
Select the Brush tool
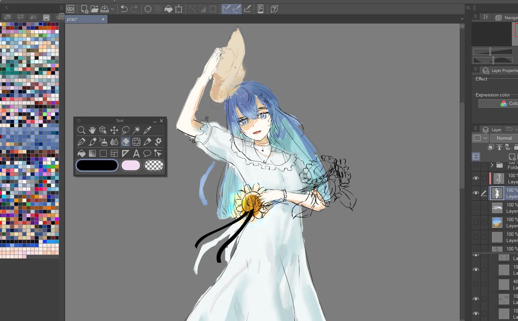click(92, 142)
